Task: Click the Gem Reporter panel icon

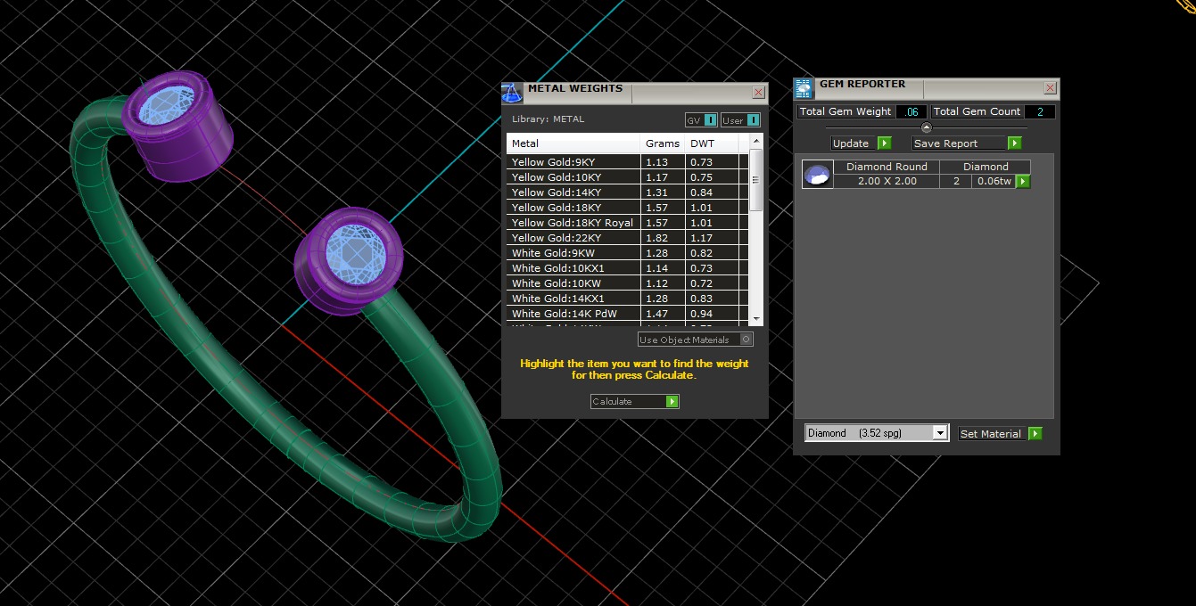Action: click(804, 88)
